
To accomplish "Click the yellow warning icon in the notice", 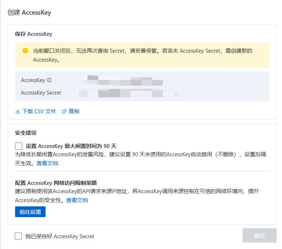I will pyautogui.click(x=25, y=51).
